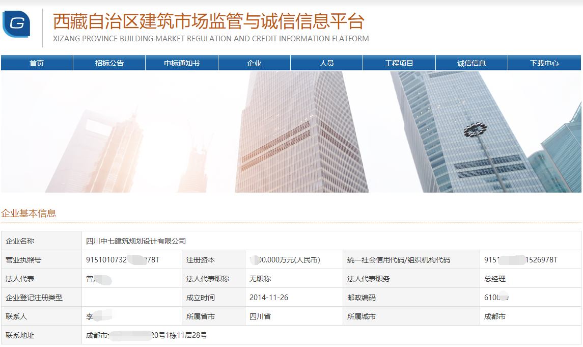Click 成都市 in 所属城市 cell
583x347 pixels.
(x=495, y=316)
